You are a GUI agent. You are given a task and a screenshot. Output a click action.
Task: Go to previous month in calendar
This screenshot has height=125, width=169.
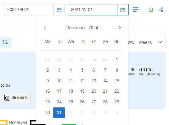point(45,28)
